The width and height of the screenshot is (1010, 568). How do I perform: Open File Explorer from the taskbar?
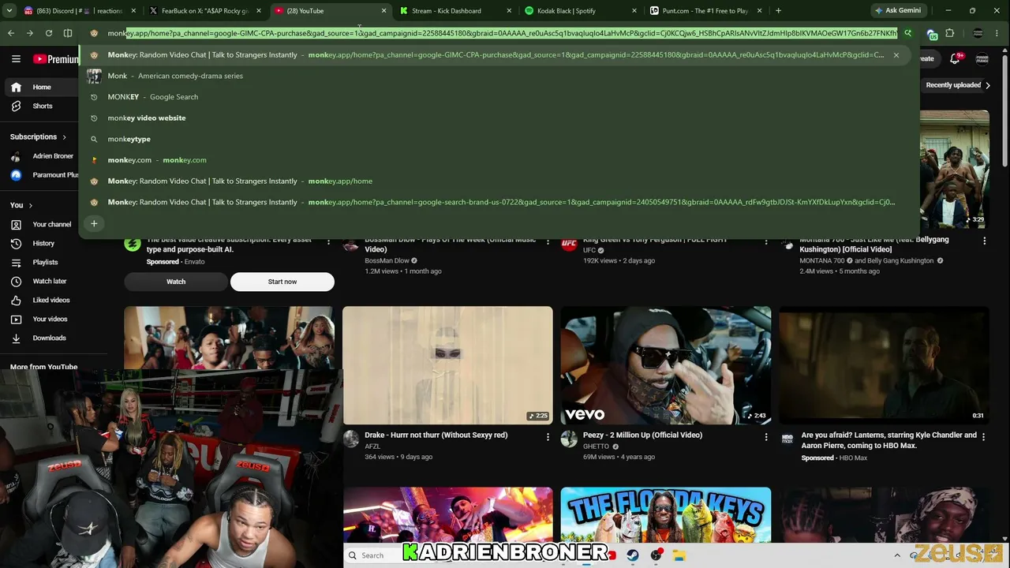(x=679, y=555)
